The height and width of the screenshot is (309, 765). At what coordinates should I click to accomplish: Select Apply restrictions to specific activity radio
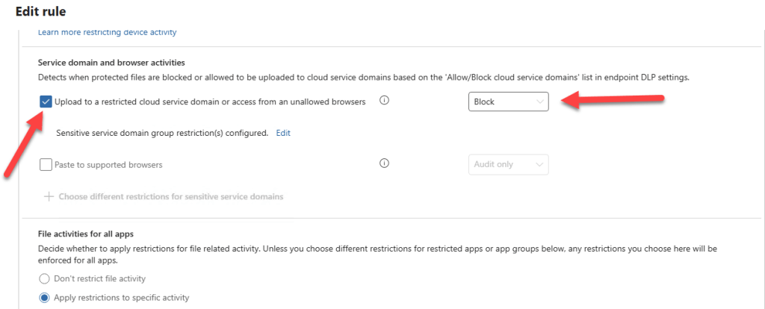(44, 297)
